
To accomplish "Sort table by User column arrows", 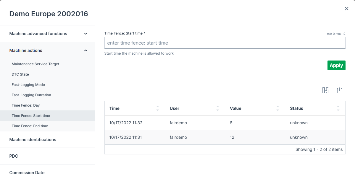I will (218, 108).
